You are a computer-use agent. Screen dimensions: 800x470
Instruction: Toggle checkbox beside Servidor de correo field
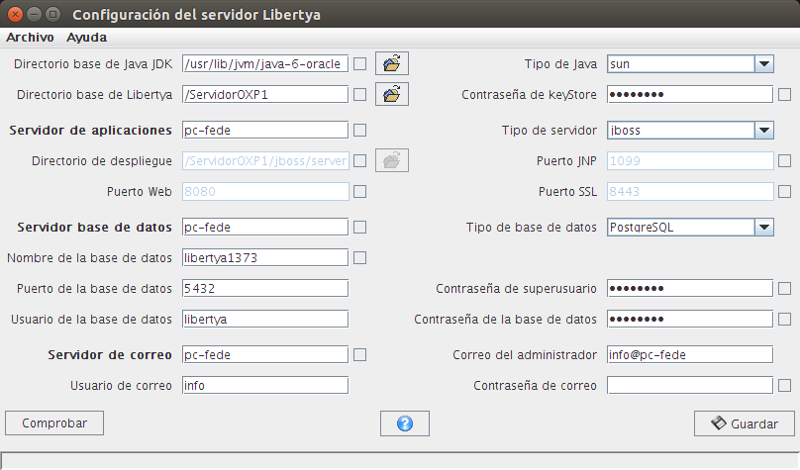click(359, 355)
